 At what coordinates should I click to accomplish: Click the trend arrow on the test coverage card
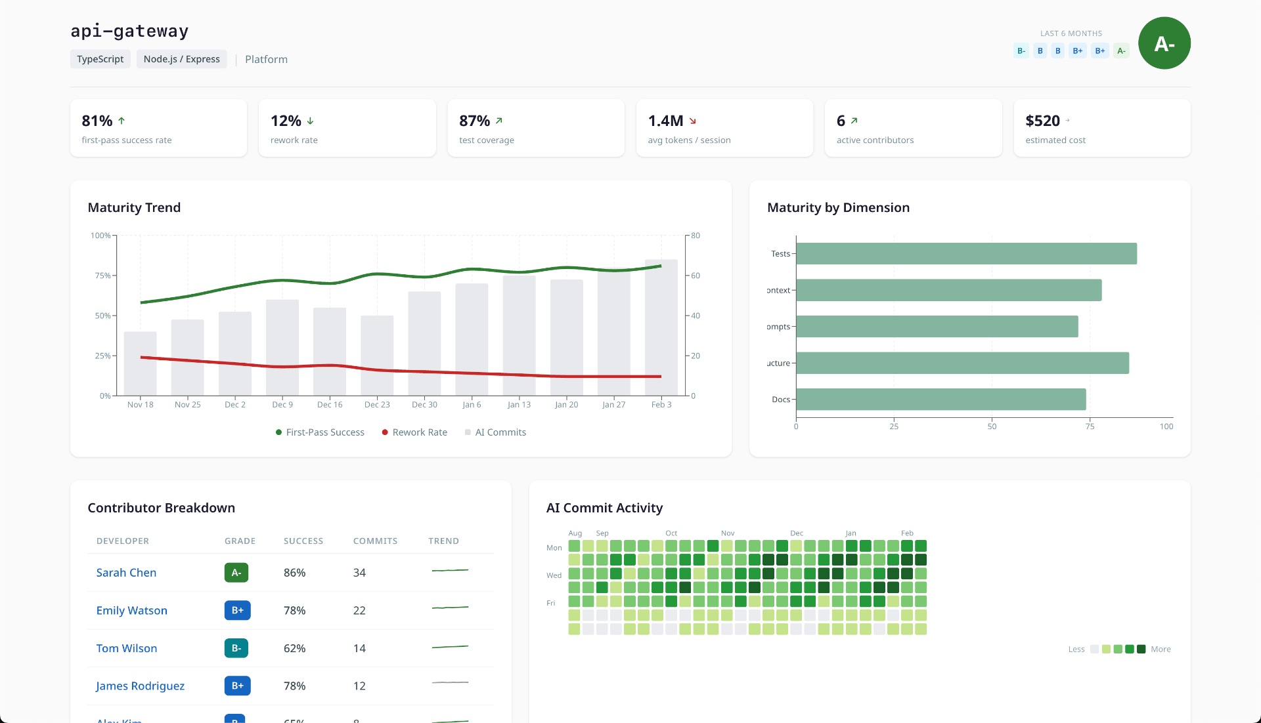pos(498,120)
